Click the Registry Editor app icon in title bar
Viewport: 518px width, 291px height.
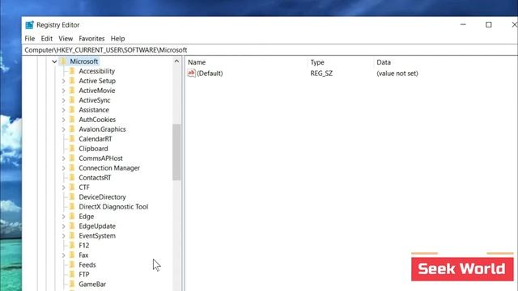coord(29,25)
